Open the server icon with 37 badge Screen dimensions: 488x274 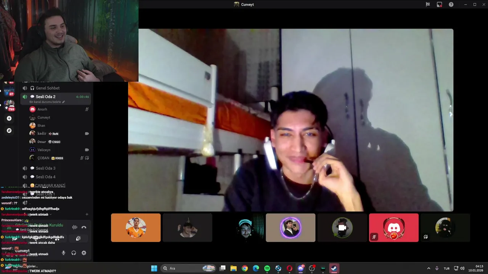[x=9, y=91]
